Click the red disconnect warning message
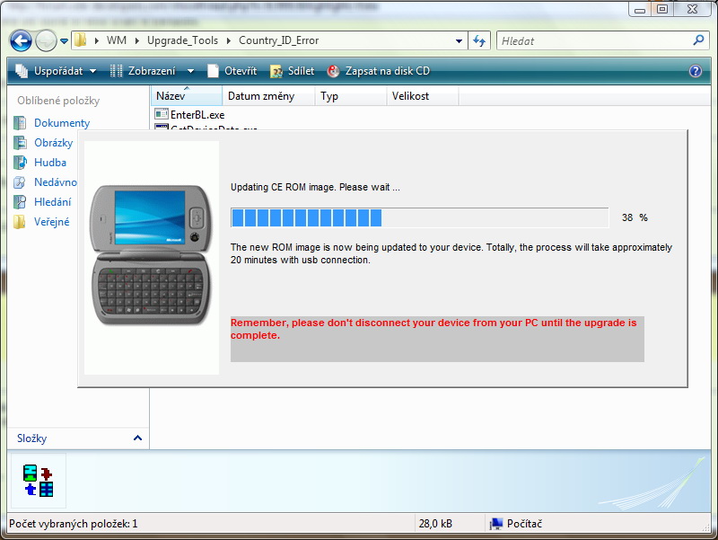The width and height of the screenshot is (718, 540). [x=433, y=329]
